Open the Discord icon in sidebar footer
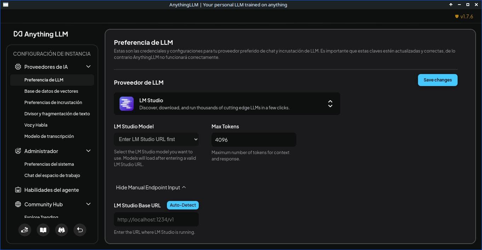Image resolution: width=482 pixels, height=250 pixels. [x=62, y=230]
